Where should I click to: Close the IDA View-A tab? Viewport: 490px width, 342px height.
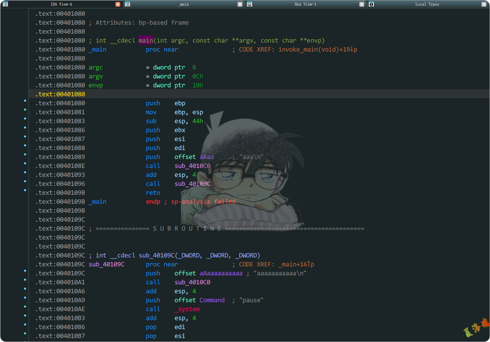coord(118,4)
